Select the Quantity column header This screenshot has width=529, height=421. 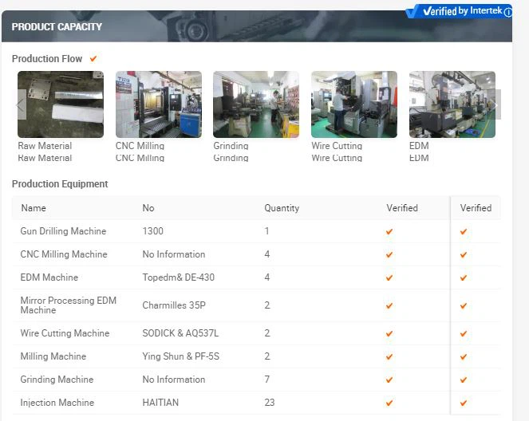click(x=282, y=208)
